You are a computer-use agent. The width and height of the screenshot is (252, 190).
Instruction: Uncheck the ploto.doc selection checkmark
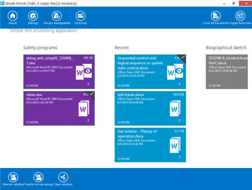pos(91,94)
